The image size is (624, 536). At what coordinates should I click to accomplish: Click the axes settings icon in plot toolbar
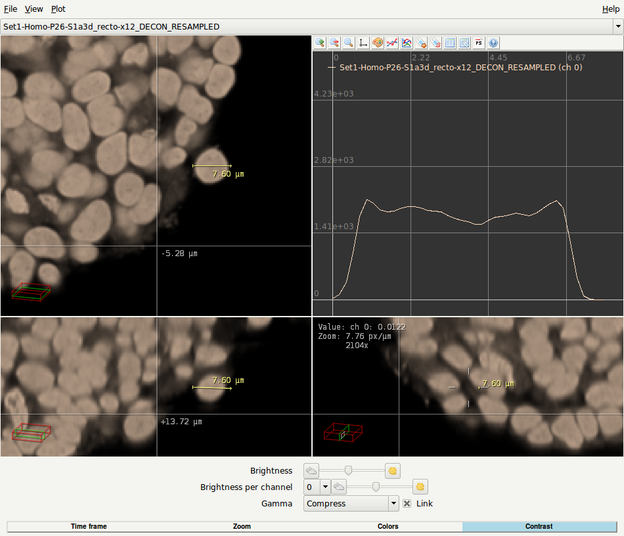(363, 43)
